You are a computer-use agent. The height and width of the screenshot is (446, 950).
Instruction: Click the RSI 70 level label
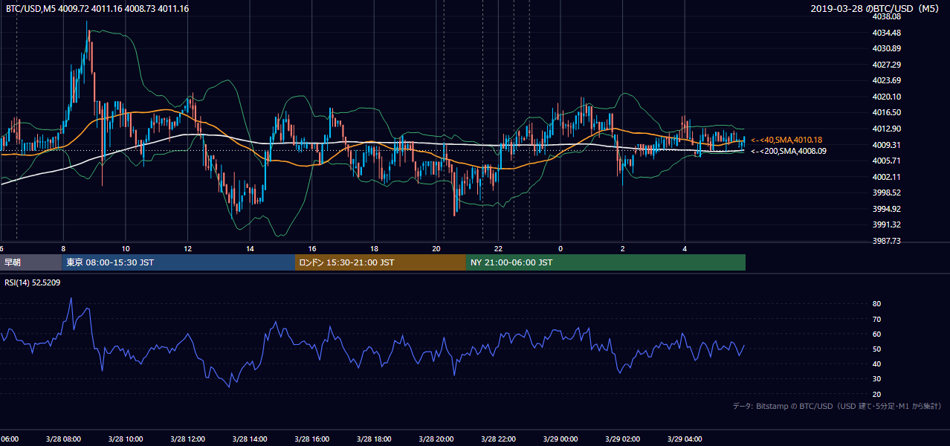coord(876,319)
